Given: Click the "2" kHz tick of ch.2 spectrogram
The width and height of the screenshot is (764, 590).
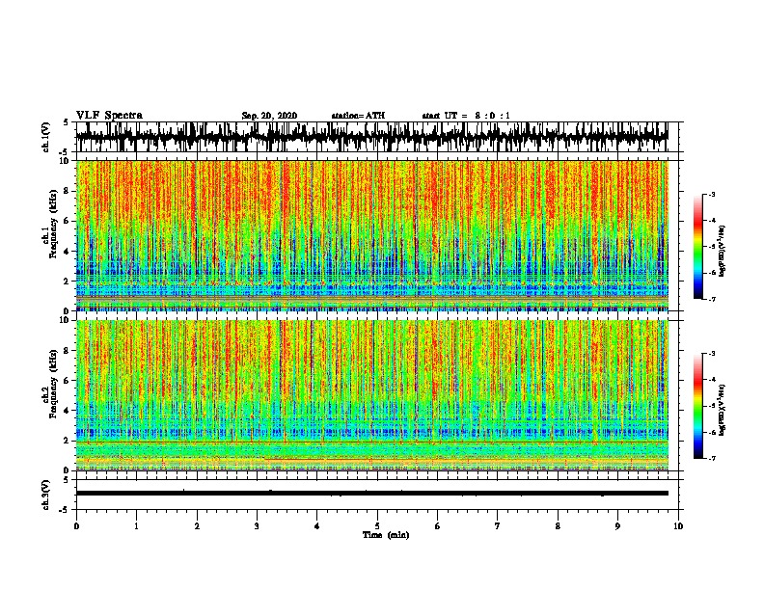Looking at the screenshot, I should point(68,441).
